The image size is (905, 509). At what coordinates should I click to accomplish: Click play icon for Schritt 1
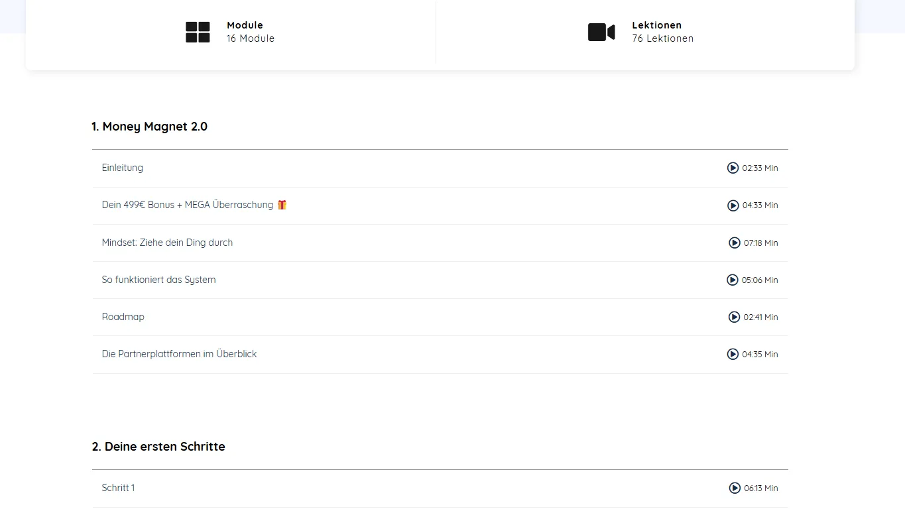735,488
